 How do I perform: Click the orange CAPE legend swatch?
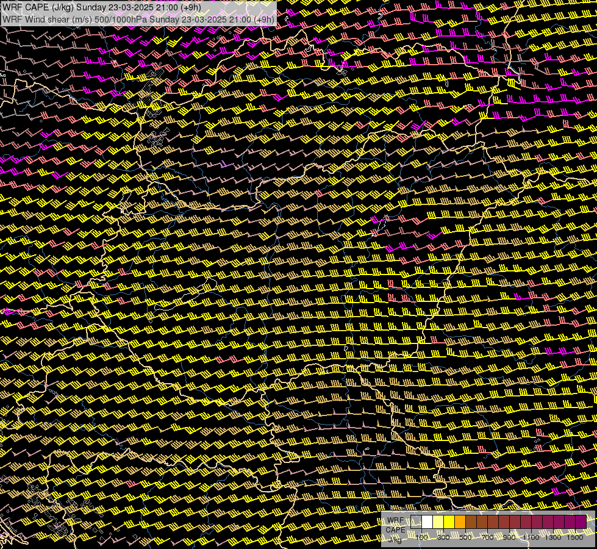[x=460, y=522]
